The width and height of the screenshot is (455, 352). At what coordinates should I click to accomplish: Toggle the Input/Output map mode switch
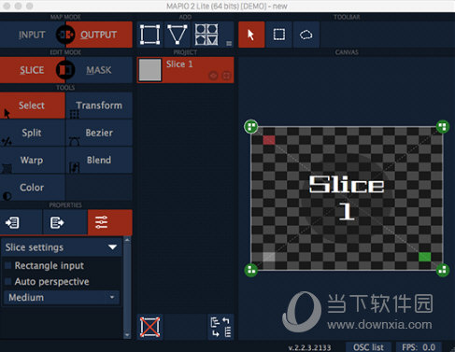65,35
